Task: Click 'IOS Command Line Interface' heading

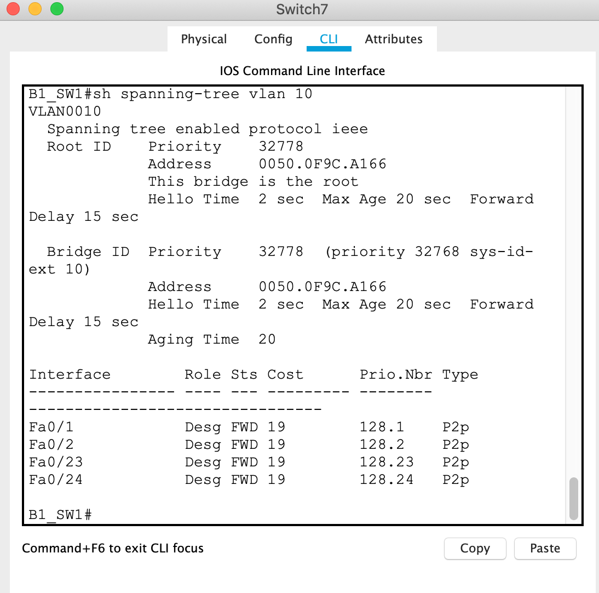Action: 302,71
